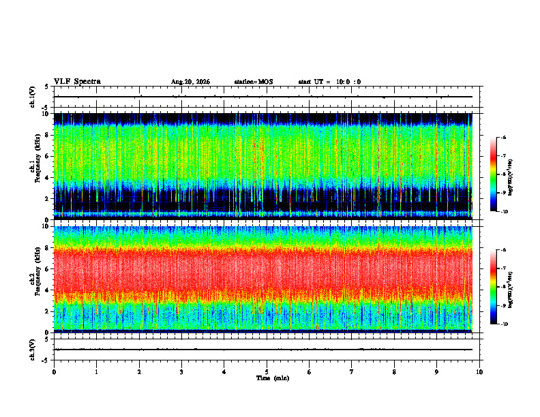Screen dimensions: 540x417
Task: Click the "station=MOS" header label
Action: coord(254,82)
